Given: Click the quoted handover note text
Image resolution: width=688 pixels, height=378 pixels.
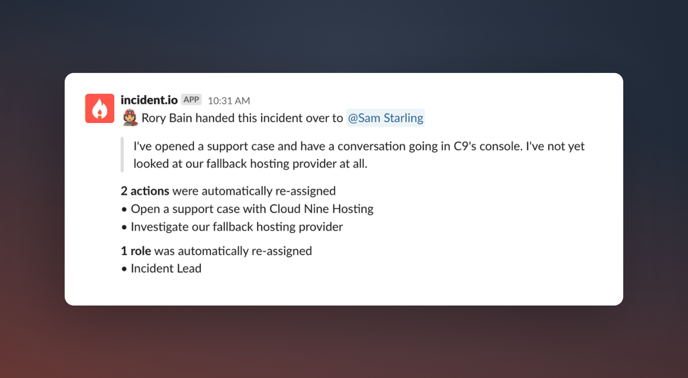Looking at the screenshot, I should coord(359,155).
